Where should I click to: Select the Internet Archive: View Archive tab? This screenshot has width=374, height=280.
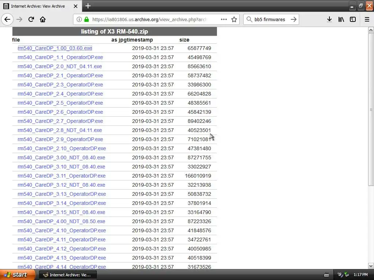(41, 6)
